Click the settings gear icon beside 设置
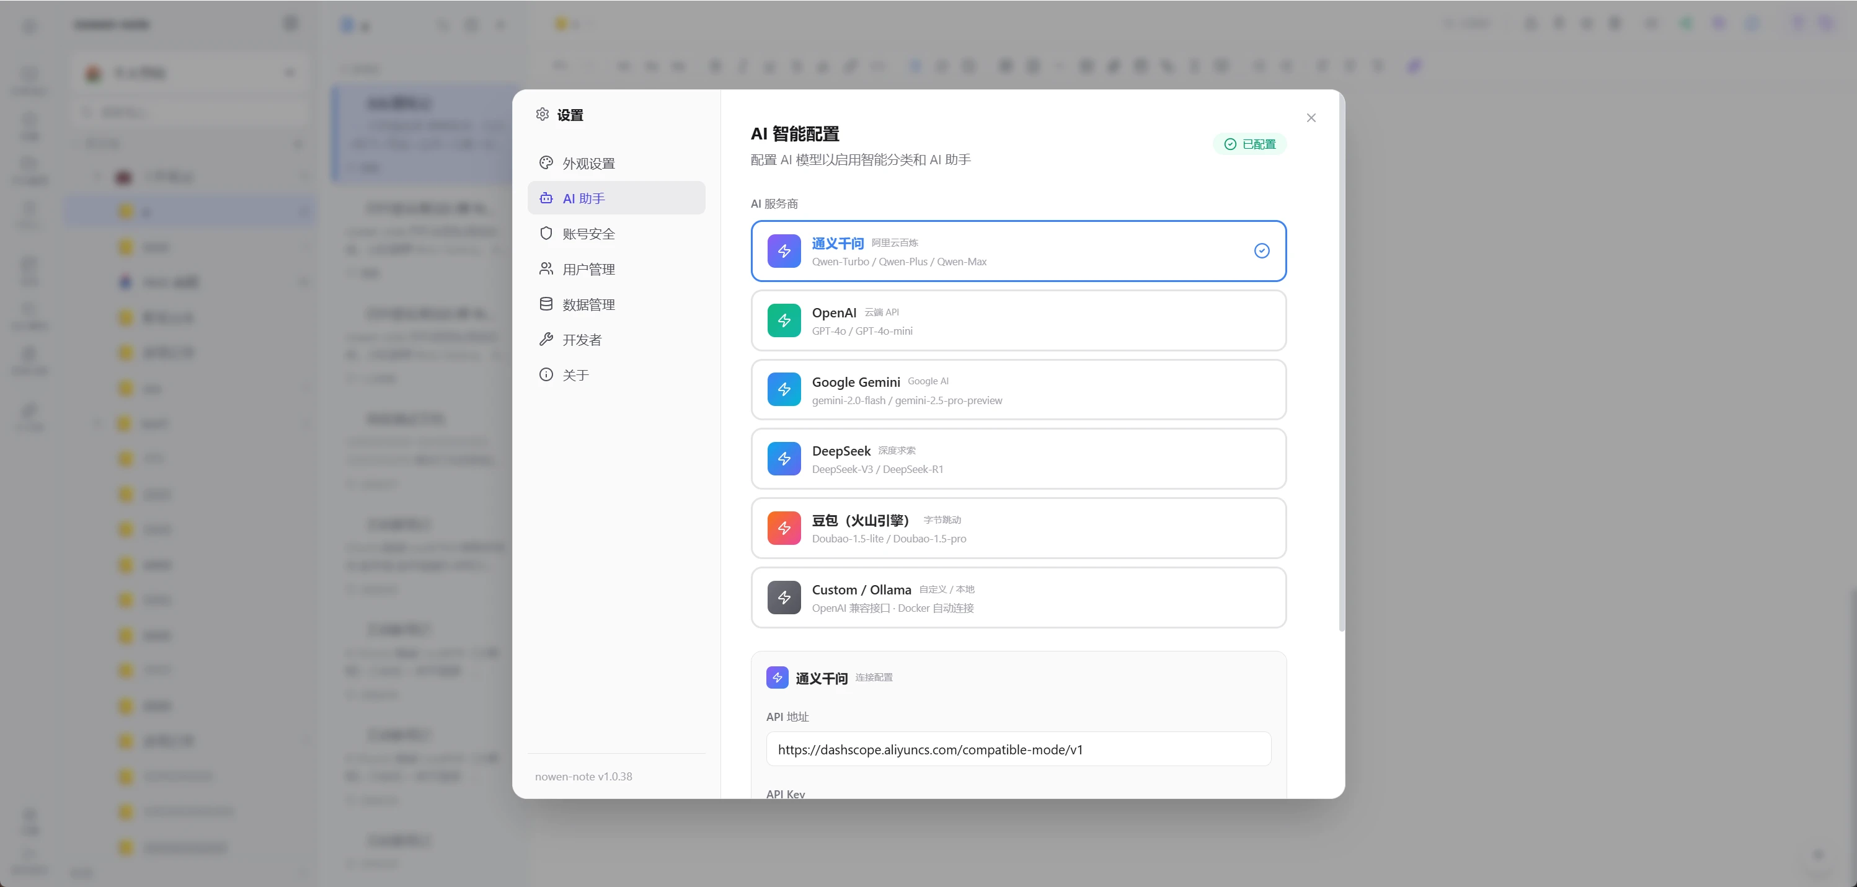The height and width of the screenshot is (887, 1857). point(542,114)
